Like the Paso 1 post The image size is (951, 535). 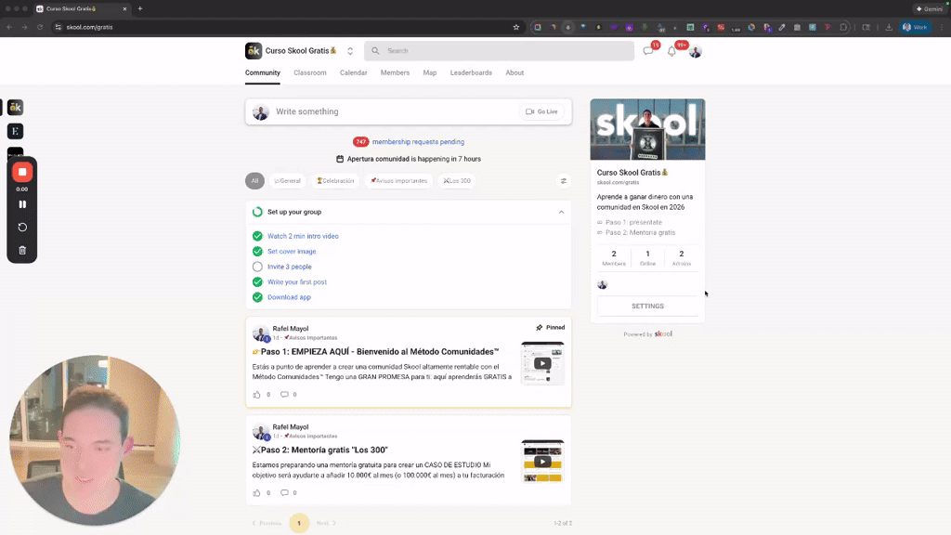tap(256, 395)
